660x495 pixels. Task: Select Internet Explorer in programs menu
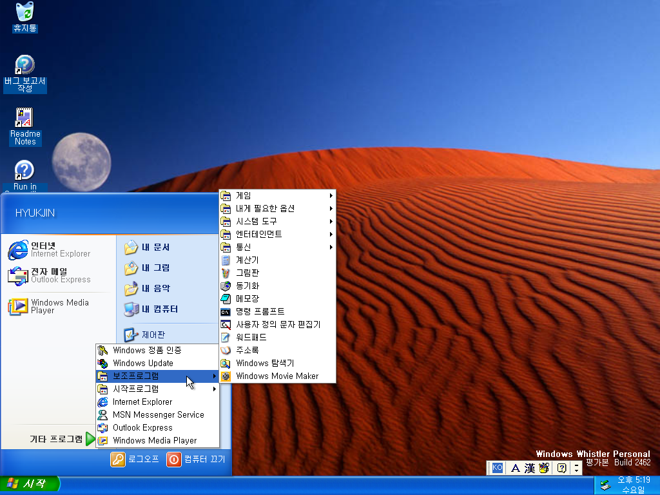click(x=158, y=402)
